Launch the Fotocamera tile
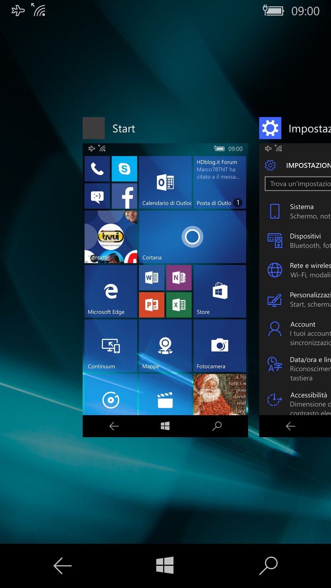 tap(220, 346)
